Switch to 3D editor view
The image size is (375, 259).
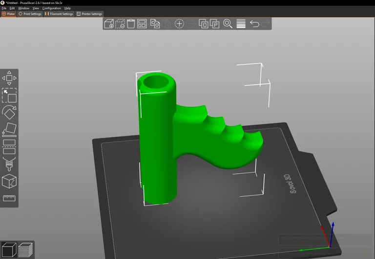(x=9, y=250)
